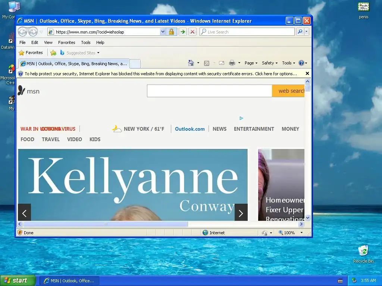This screenshot has height=286, width=382.
Task: Click into the Live Search box
Action: (247, 32)
